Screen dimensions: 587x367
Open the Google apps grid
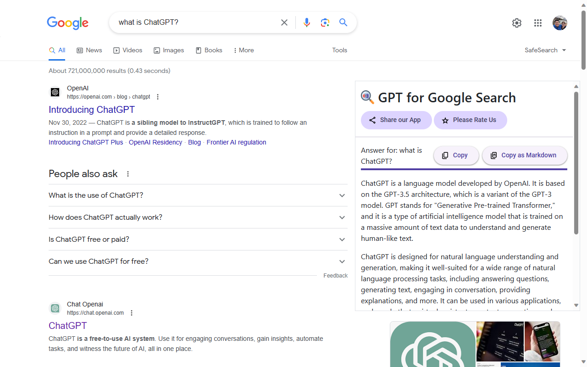(538, 23)
